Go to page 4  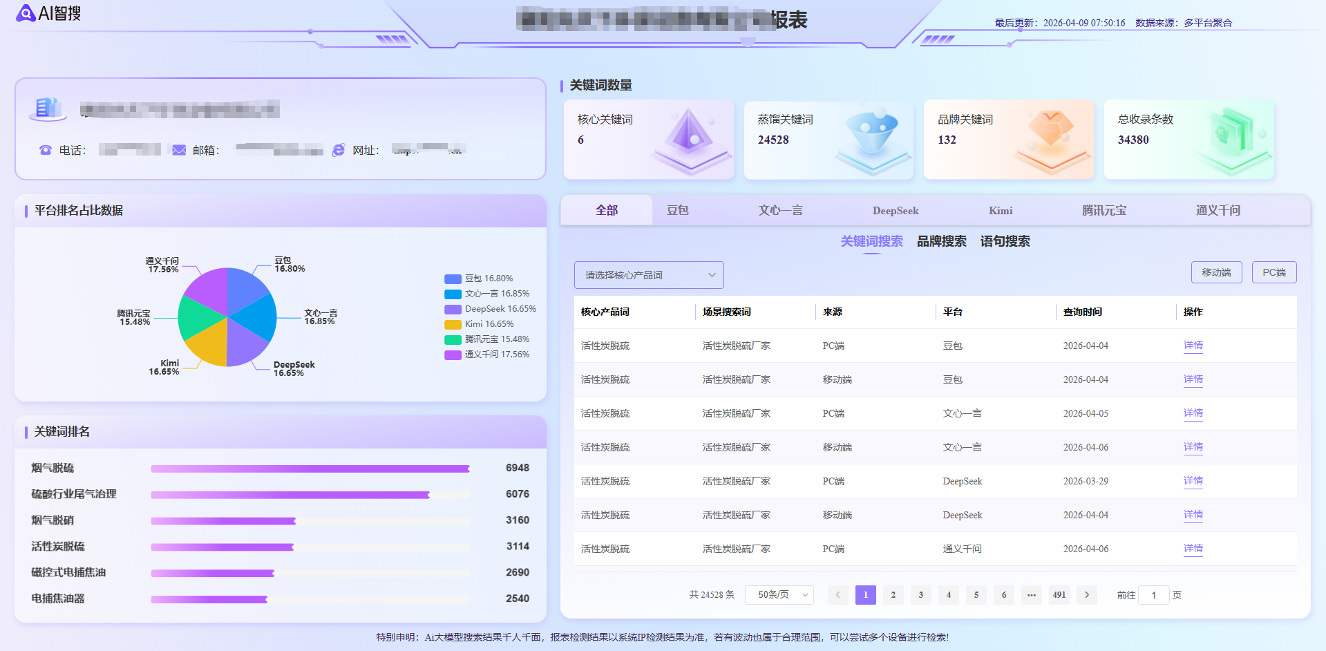tap(949, 595)
